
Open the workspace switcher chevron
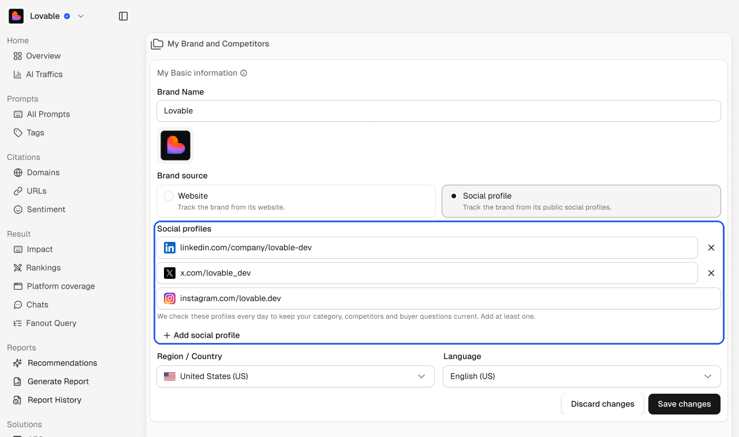click(81, 16)
